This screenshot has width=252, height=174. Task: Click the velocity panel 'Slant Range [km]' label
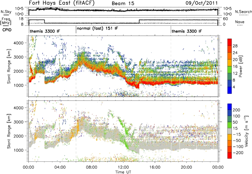9,131
